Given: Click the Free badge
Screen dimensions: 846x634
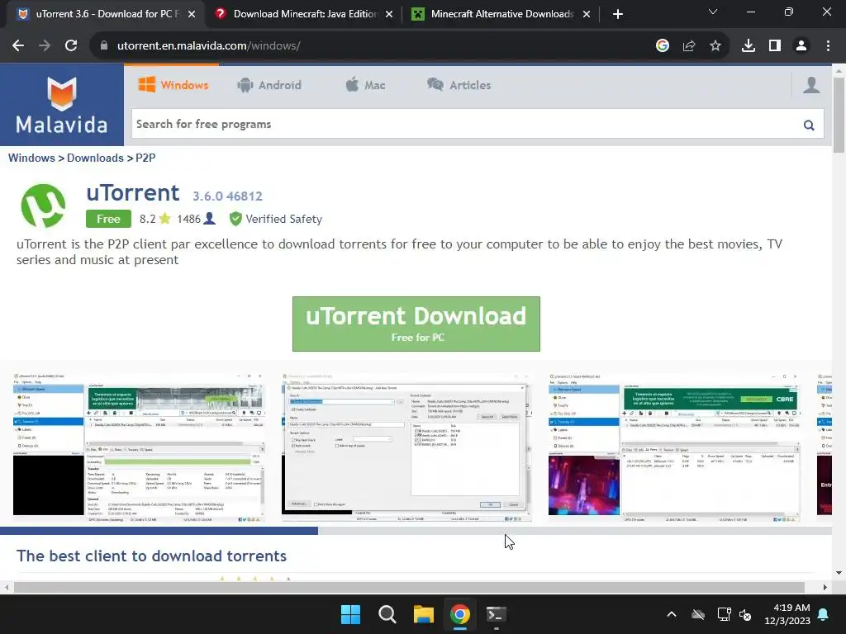Looking at the screenshot, I should [108, 219].
